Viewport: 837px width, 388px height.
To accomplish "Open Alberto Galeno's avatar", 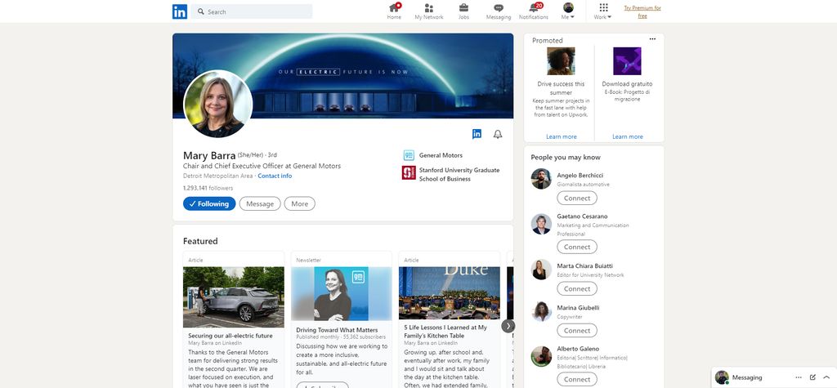I will (x=541, y=356).
